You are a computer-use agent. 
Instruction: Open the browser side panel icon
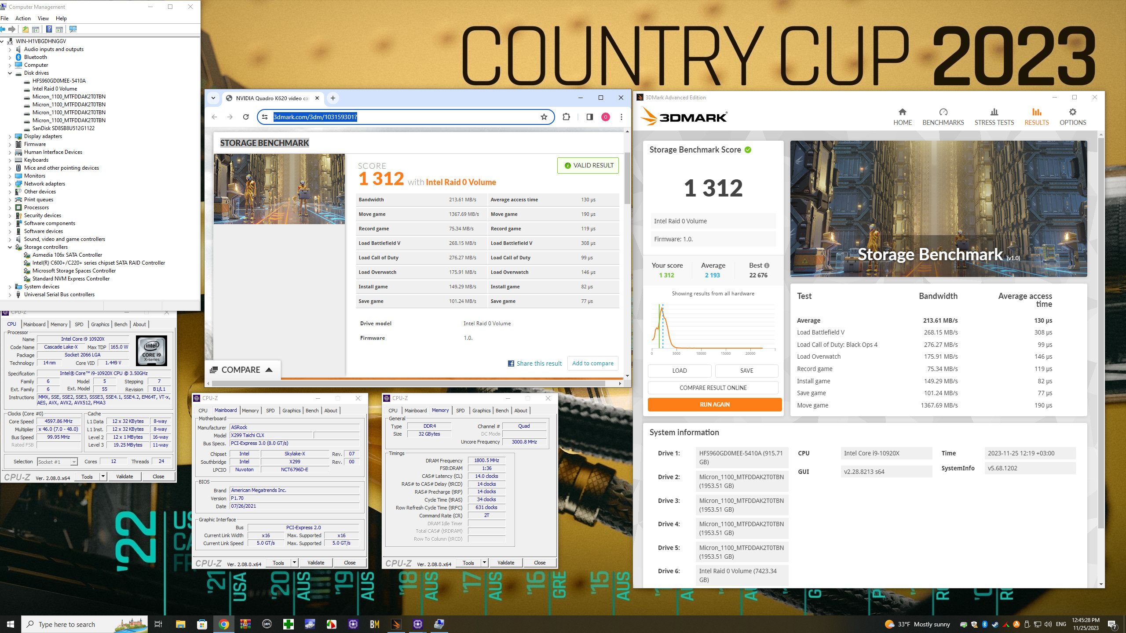(589, 117)
